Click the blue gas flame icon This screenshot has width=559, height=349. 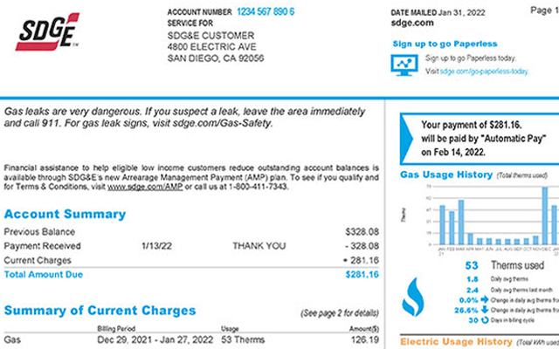click(x=412, y=295)
